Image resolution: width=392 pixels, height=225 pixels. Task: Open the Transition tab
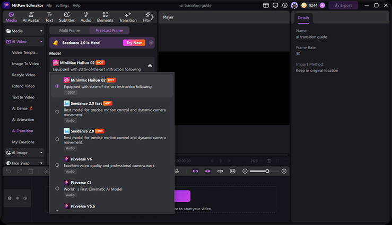[128, 17]
